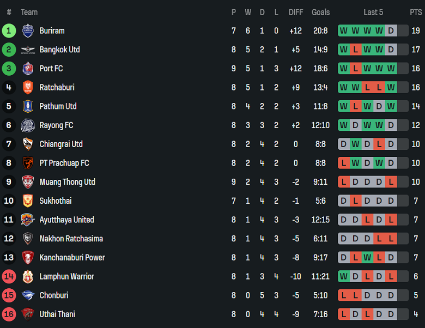
Task: Open the Pathum Utd crest icon
Action: coord(28,106)
